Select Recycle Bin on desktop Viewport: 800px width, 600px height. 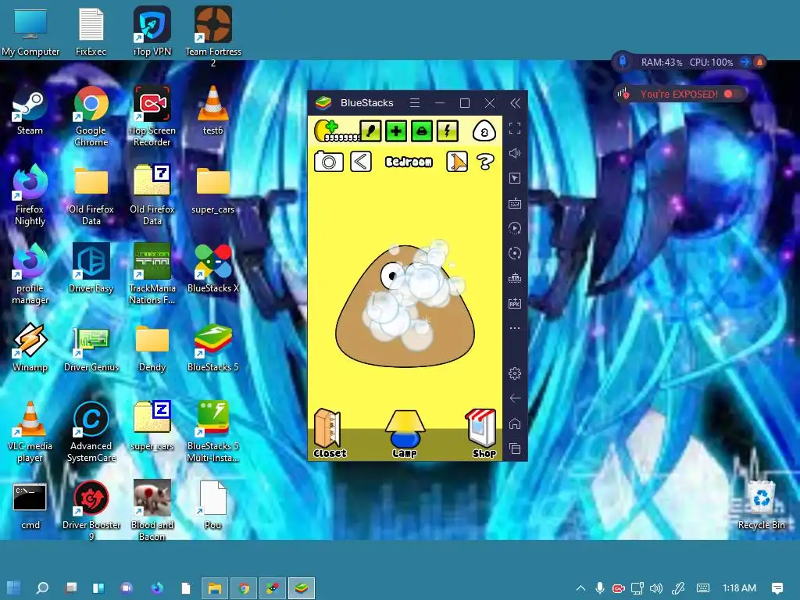coord(761,505)
